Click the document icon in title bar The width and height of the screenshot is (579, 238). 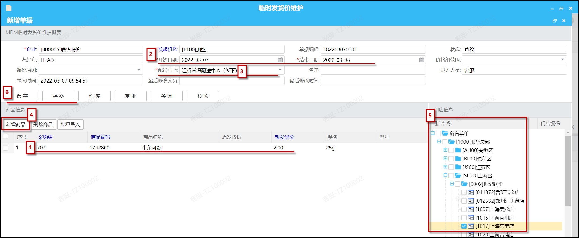9,8
